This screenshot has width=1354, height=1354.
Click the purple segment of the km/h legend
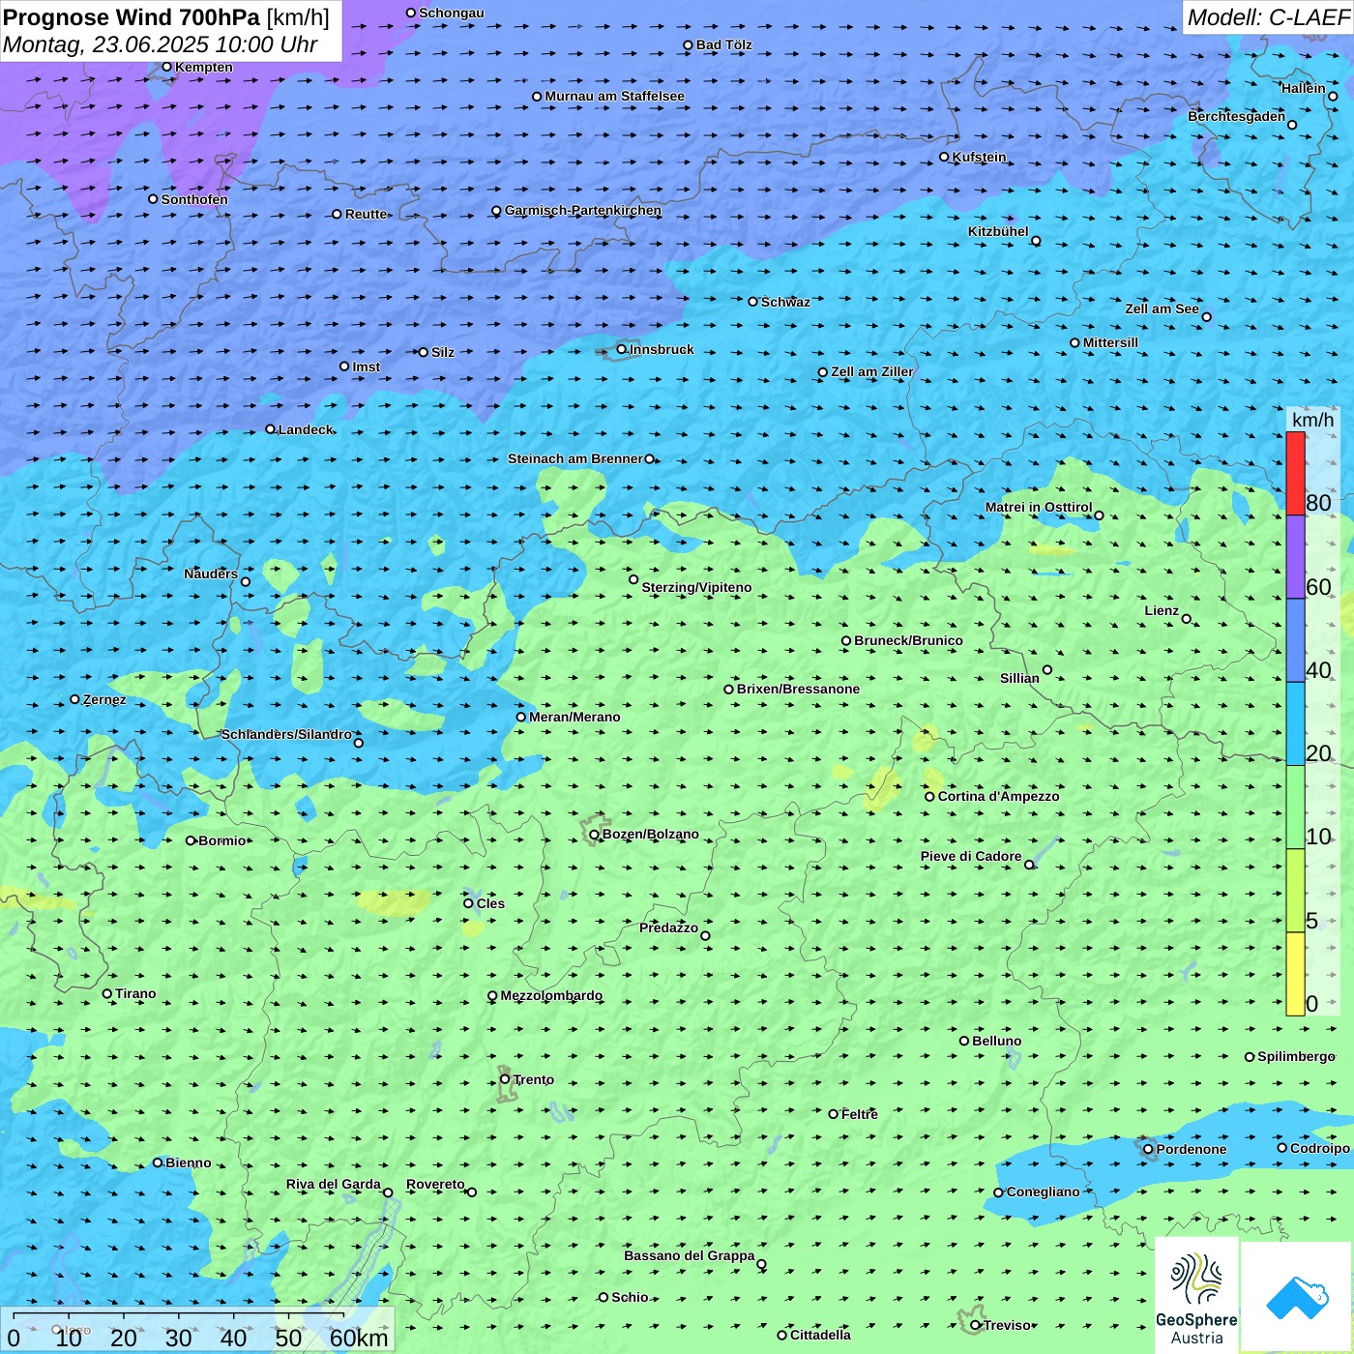[1295, 556]
